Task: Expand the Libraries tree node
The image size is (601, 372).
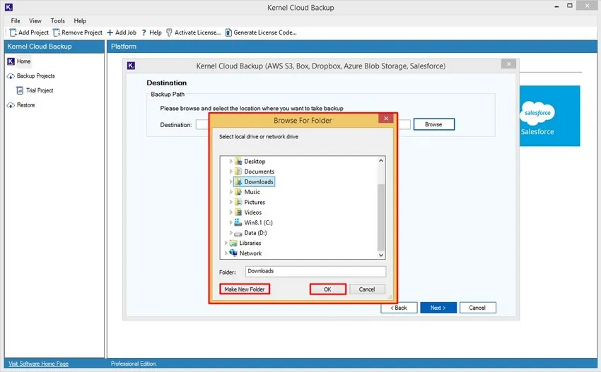Action: pyautogui.click(x=226, y=243)
